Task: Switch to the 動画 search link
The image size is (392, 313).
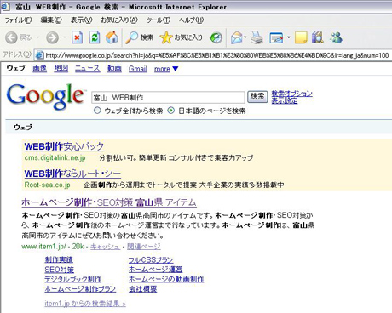Action: click(x=114, y=68)
